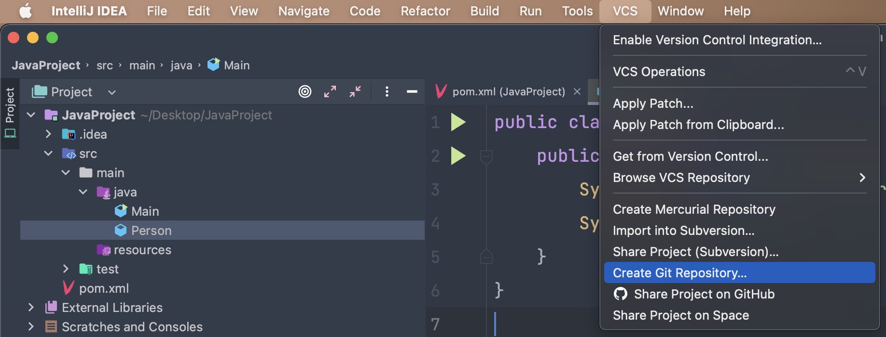Select Get from Version Control...
This screenshot has height=337, width=886.
coord(739,156)
